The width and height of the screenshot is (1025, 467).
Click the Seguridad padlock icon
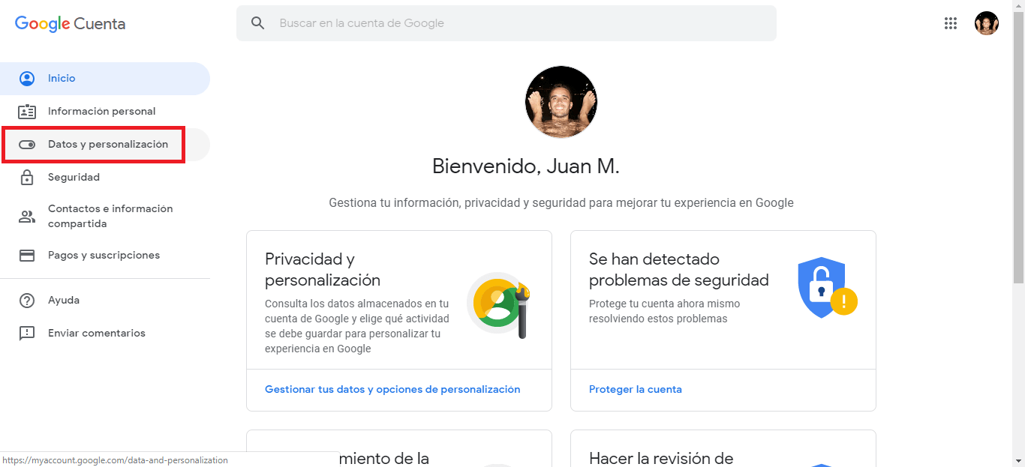click(x=27, y=178)
